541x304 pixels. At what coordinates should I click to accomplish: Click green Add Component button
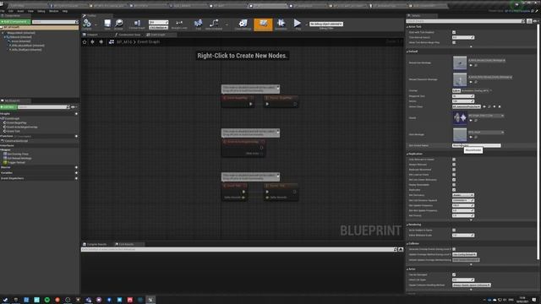click(x=15, y=22)
